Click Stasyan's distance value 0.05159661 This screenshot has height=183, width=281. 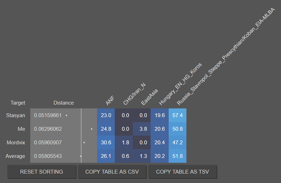[48, 115]
